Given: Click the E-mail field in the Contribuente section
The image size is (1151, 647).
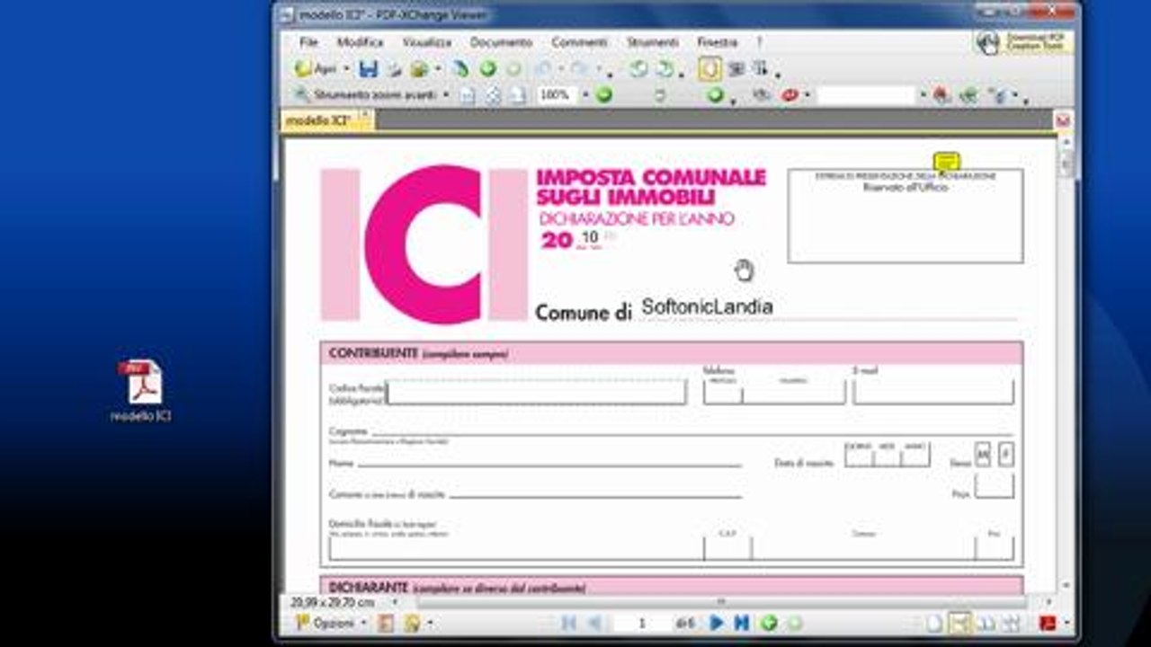Looking at the screenshot, I should (933, 391).
